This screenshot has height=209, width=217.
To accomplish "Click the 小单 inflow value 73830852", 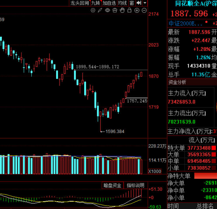I will [x=199, y=168].
